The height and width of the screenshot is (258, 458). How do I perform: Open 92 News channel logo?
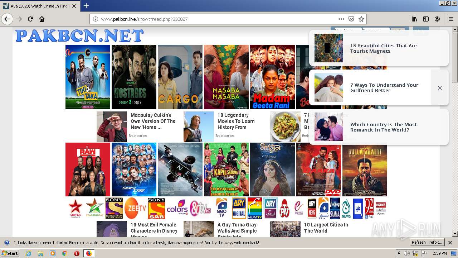pos(369,208)
